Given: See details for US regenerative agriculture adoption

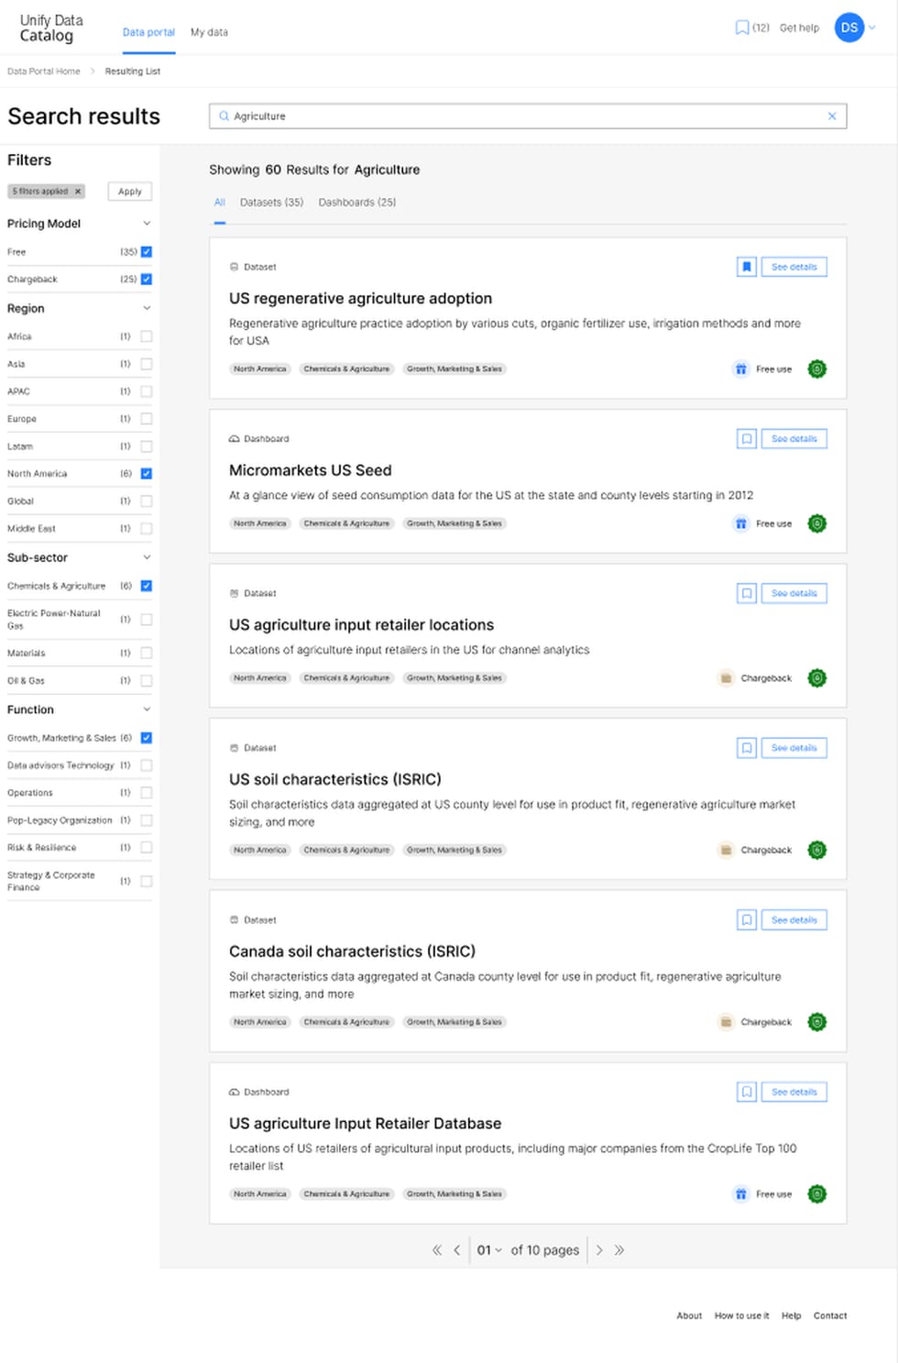Looking at the screenshot, I should [794, 267].
